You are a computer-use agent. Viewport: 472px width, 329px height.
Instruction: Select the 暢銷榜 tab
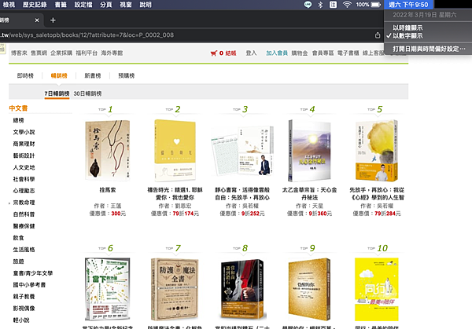(59, 75)
